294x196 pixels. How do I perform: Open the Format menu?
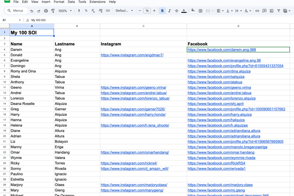[59, 2]
